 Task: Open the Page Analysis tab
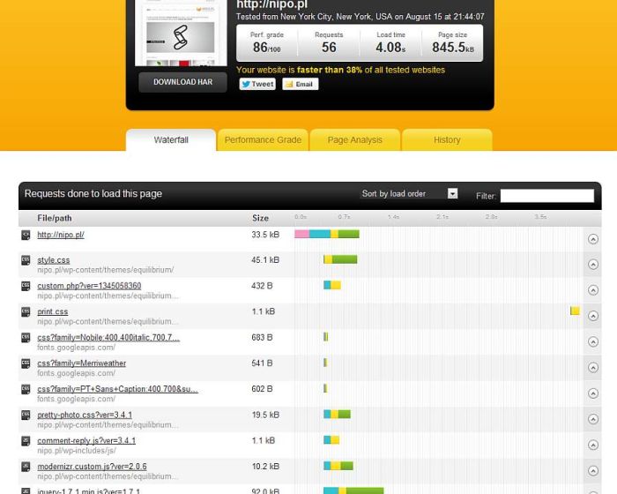pyautogui.click(x=354, y=140)
